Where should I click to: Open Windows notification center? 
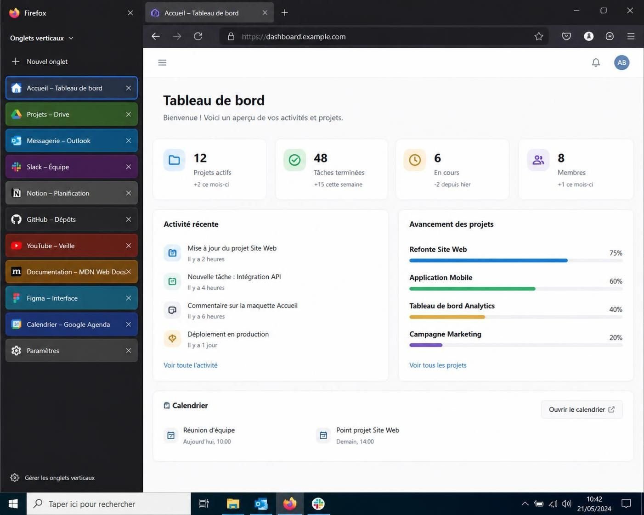pyautogui.click(x=626, y=504)
